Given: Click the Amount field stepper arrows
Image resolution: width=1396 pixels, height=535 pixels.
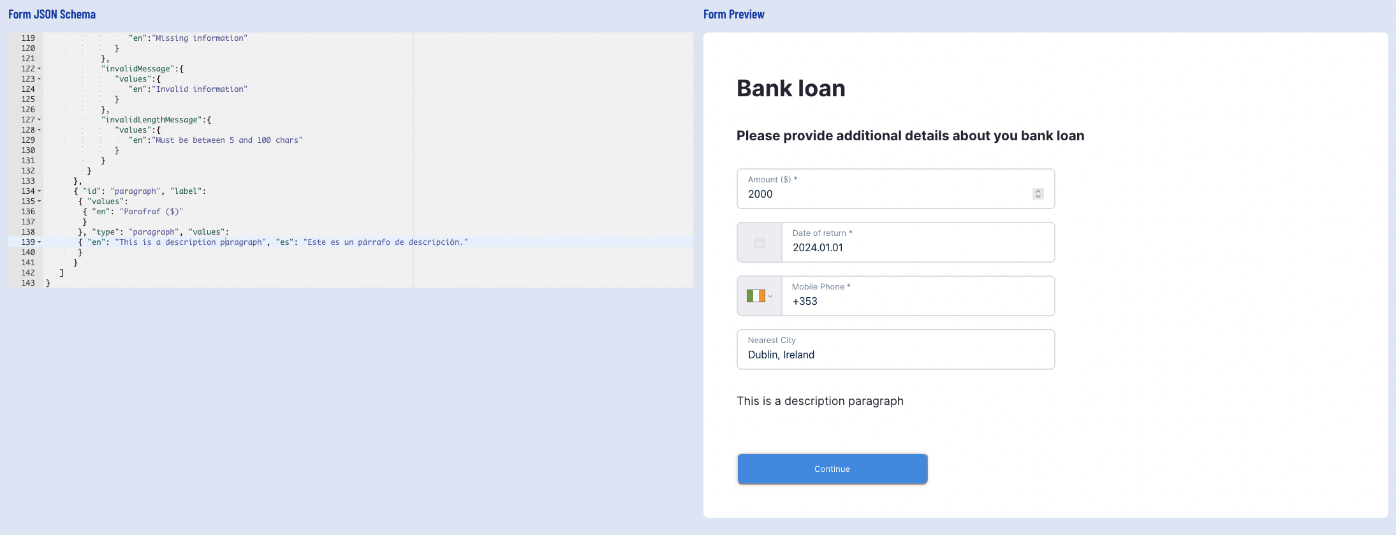Looking at the screenshot, I should [x=1038, y=194].
